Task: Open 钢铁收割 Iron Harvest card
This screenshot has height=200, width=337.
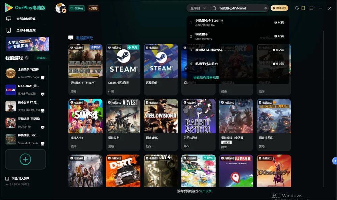Action: 123,125
